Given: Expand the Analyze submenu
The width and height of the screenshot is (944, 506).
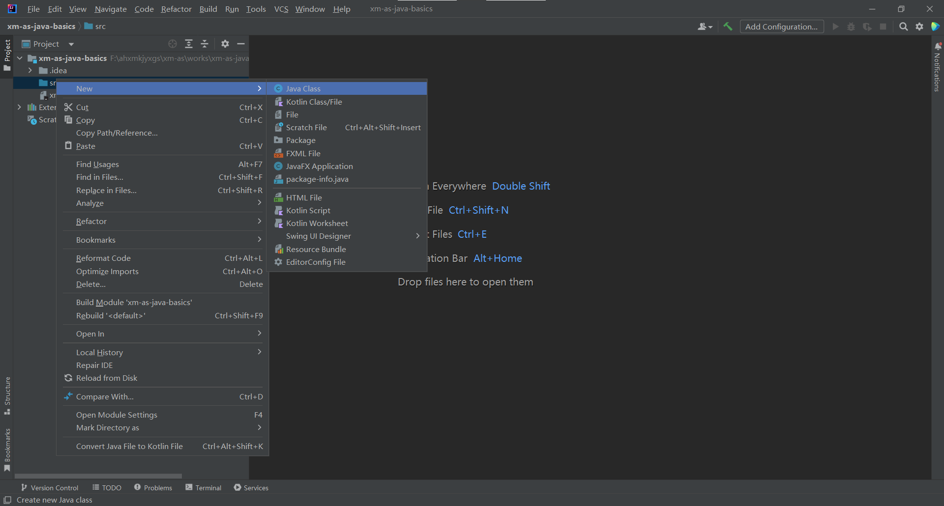Looking at the screenshot, I should coord(163,203).
